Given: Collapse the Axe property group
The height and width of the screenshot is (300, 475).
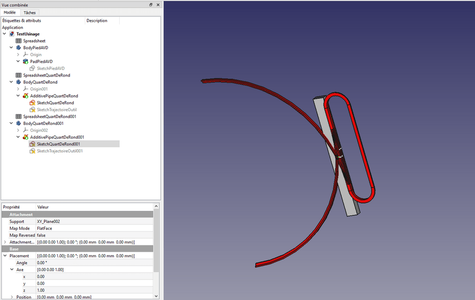Looking at the screenshot, I should pos(12,270).
